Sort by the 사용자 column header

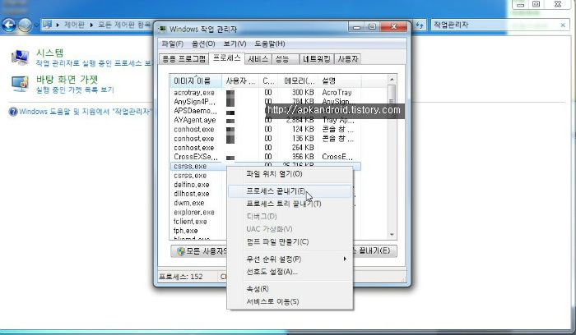click(x=240, y=80)
